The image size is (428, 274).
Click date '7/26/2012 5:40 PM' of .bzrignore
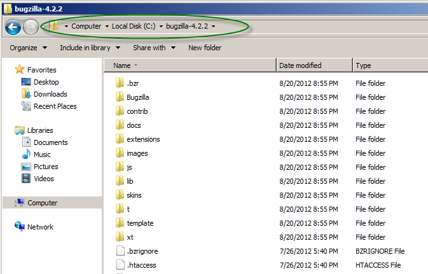pyautogui.click(x=308, y=251)
